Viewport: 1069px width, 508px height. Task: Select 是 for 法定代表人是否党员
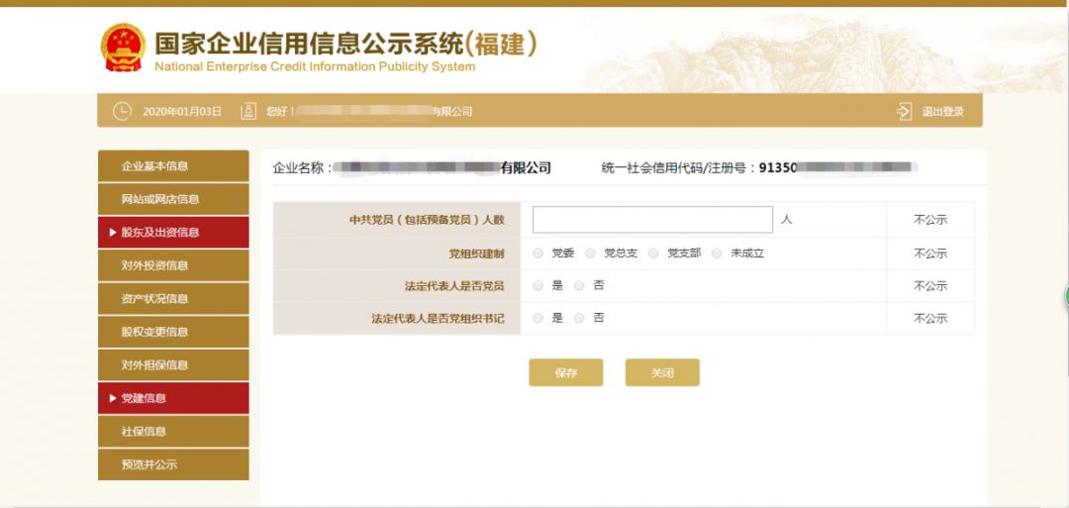pos(537,286)
